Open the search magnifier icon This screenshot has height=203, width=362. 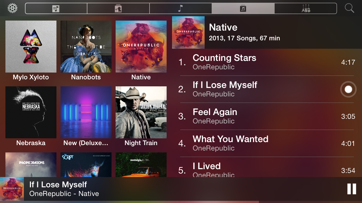click(350, 8)
